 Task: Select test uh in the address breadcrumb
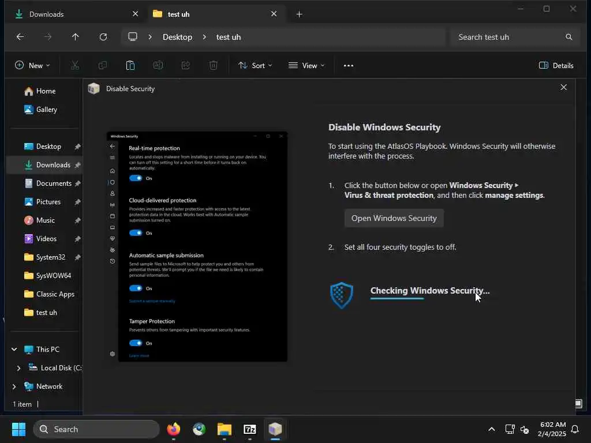(229, 37)
